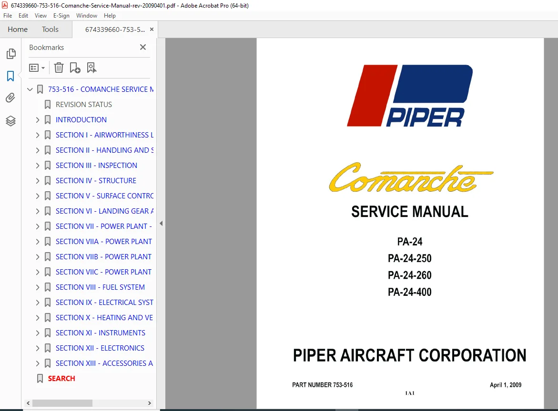Image resolution: width=558 pixels, height=411 pixels.
Task: Go to SECTION VIII - FUEL SYSTEM bookmark
Action: [x=101, y=287]
